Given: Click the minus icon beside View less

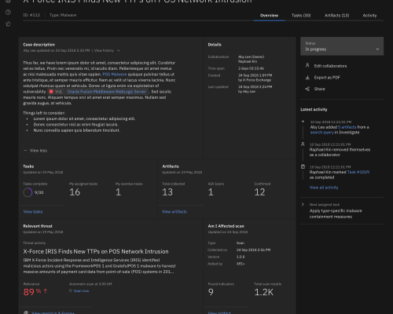Looking at the screenshot, I should (25, 151).
